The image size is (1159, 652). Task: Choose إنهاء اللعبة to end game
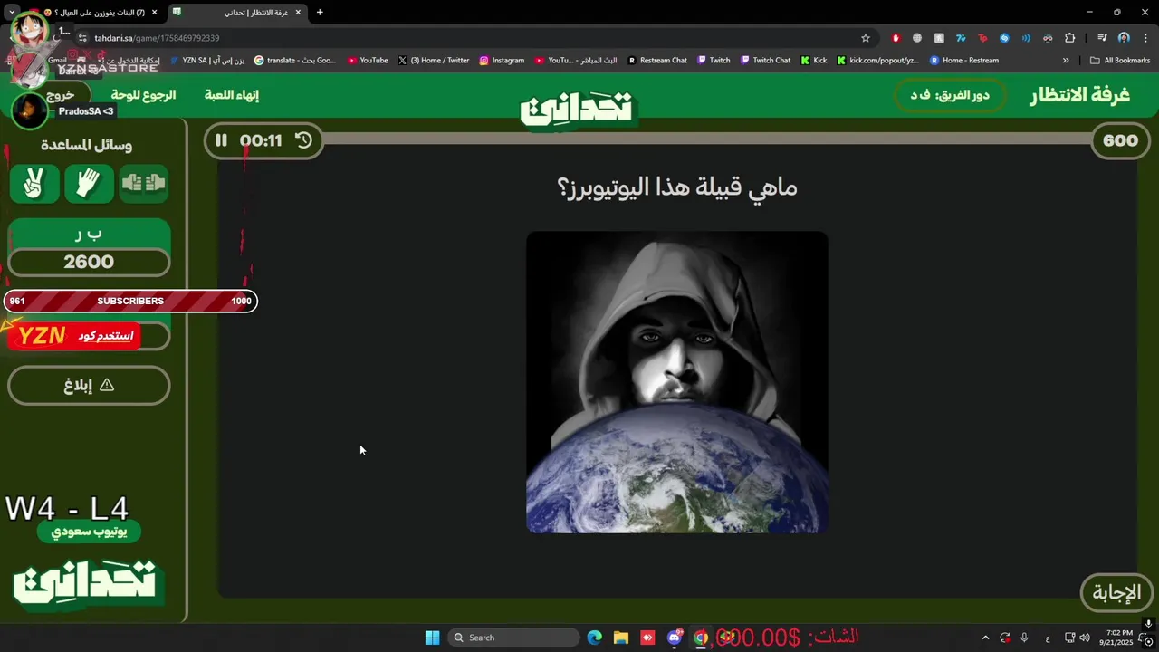click(232, 95)
